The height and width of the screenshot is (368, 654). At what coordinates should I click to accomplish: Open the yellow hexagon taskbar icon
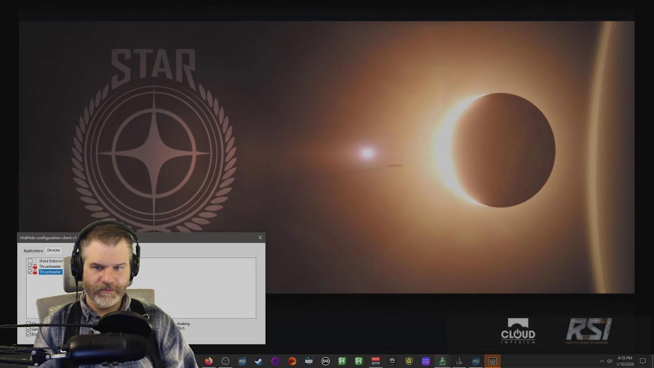(409, 361)
